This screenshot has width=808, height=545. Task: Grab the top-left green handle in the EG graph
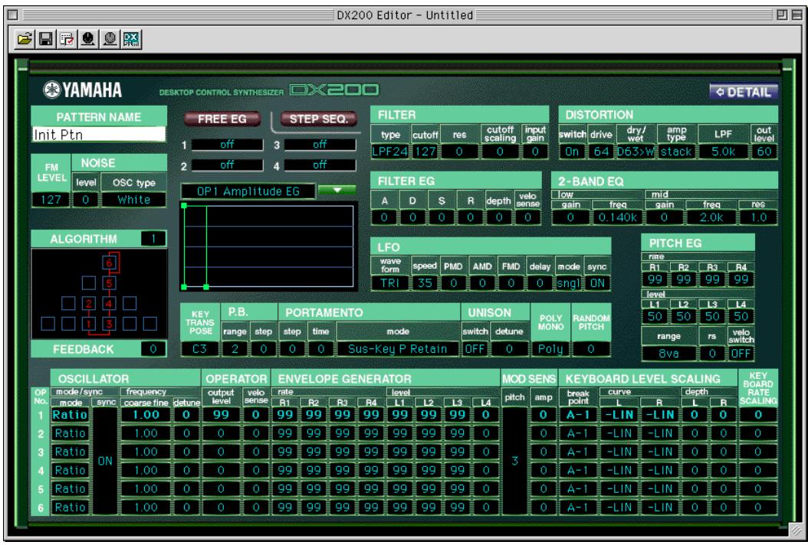tap(185, 206)
